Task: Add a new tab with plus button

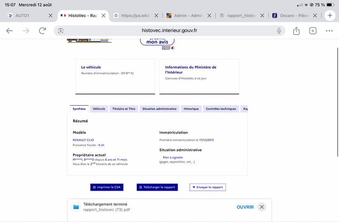Action: tap(330, 16)
